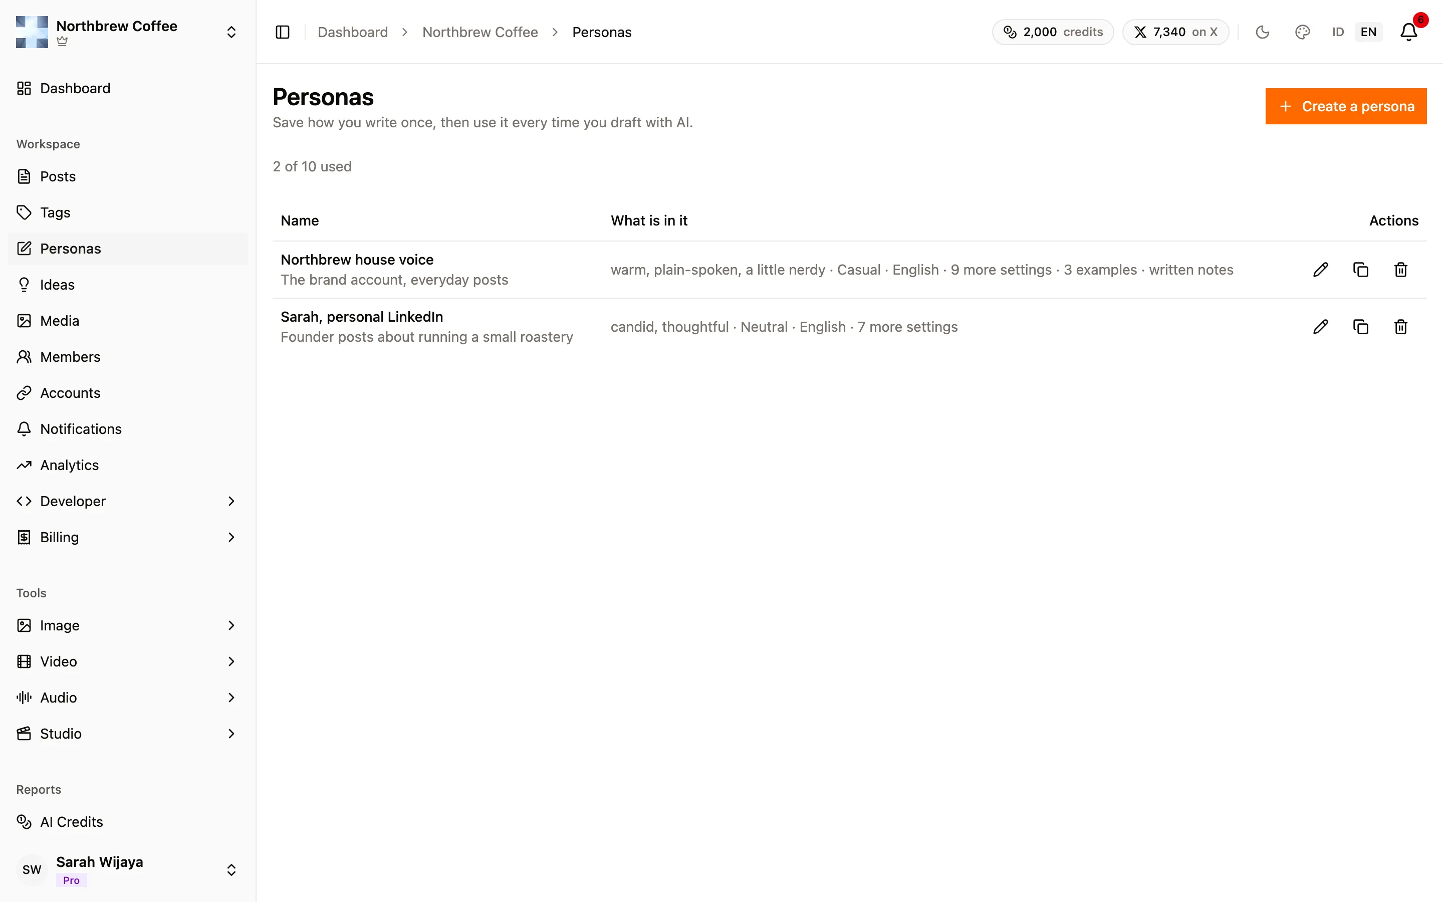Duplicate the Northbrew house voice persona
Image resolution: width=1443 pixels, height=902 pixels.
coord(1360,270)
